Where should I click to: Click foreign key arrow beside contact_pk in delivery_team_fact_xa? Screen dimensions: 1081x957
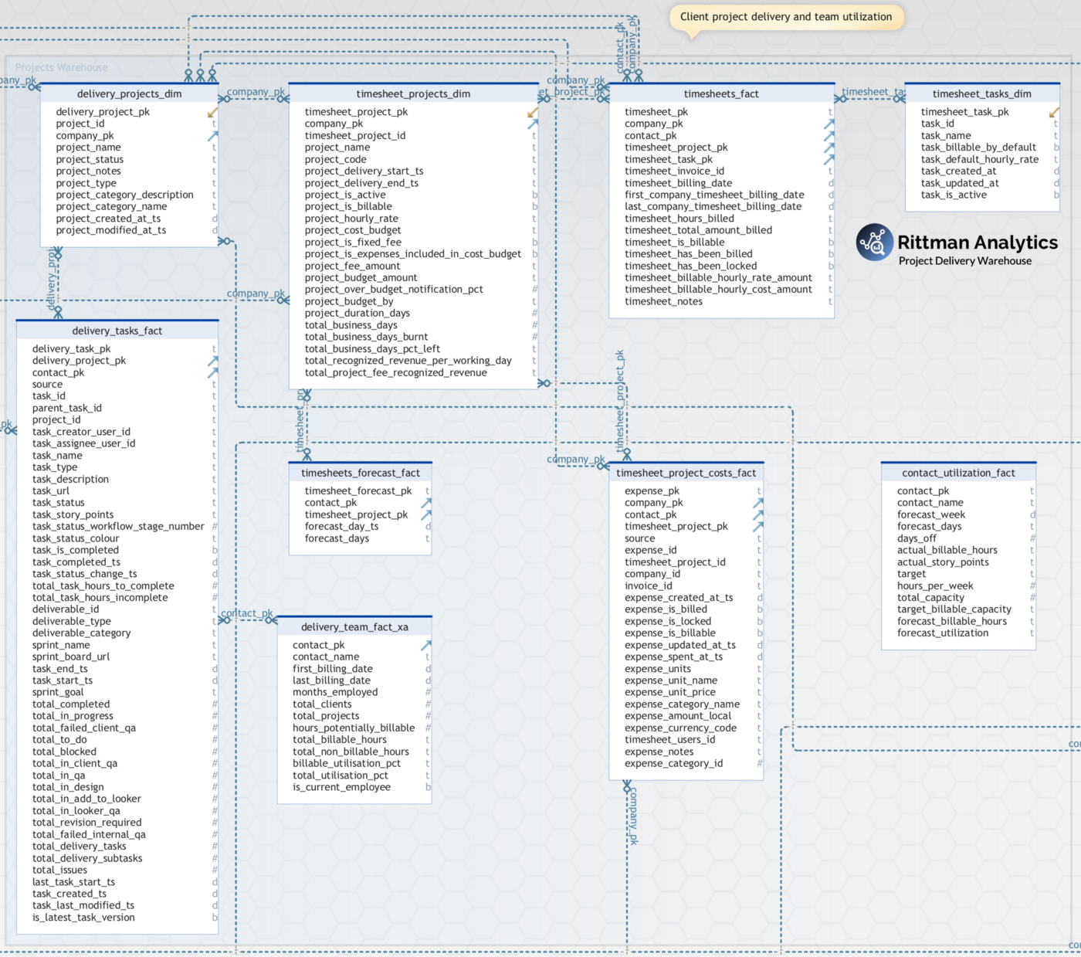(x=425, y=645)
